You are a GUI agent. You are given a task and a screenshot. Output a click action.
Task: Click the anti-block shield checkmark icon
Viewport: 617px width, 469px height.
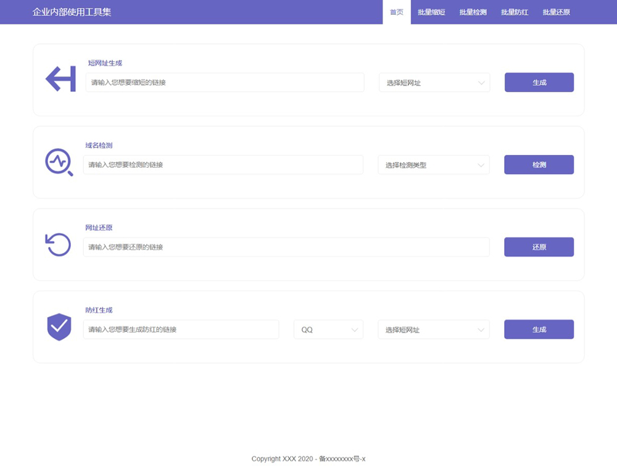58,327
